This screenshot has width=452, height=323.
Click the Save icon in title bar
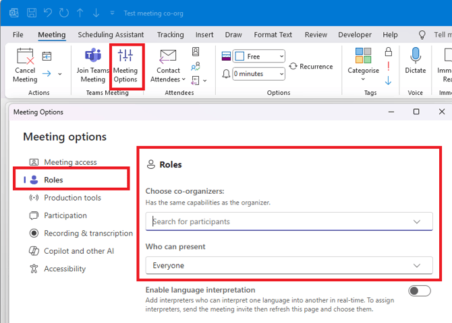[32, 13]
